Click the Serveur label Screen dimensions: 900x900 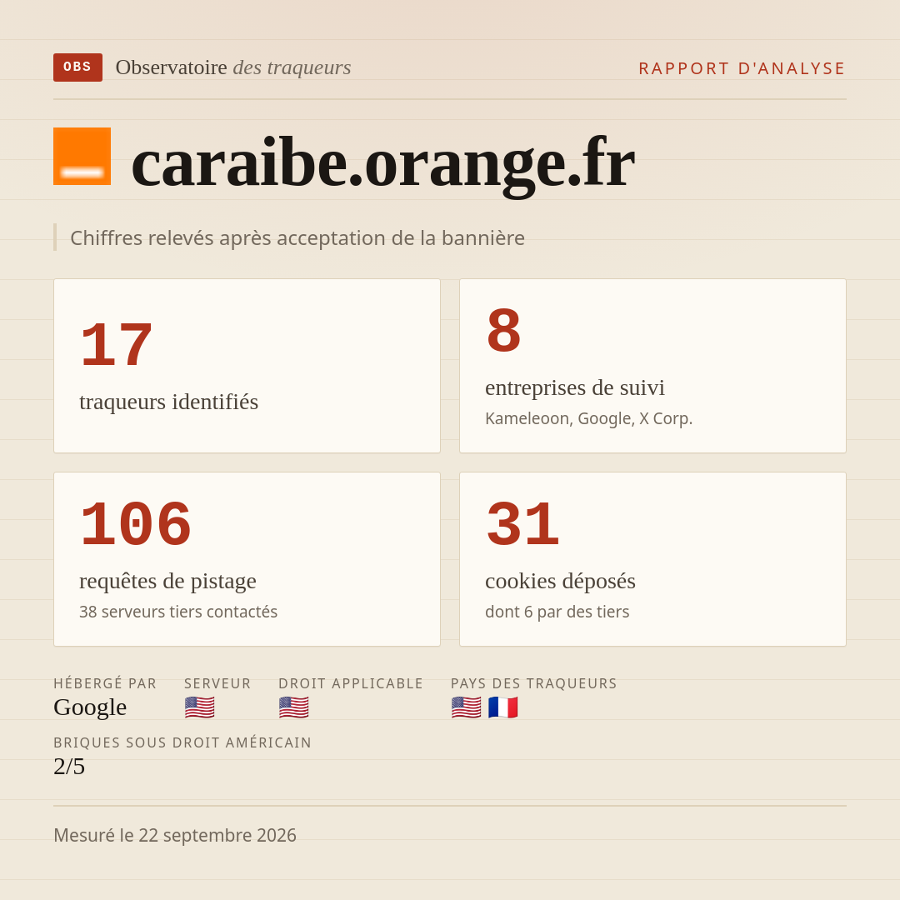217,683
